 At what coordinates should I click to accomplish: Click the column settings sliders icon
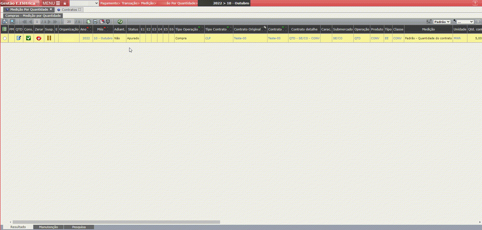tap(429, 22)
